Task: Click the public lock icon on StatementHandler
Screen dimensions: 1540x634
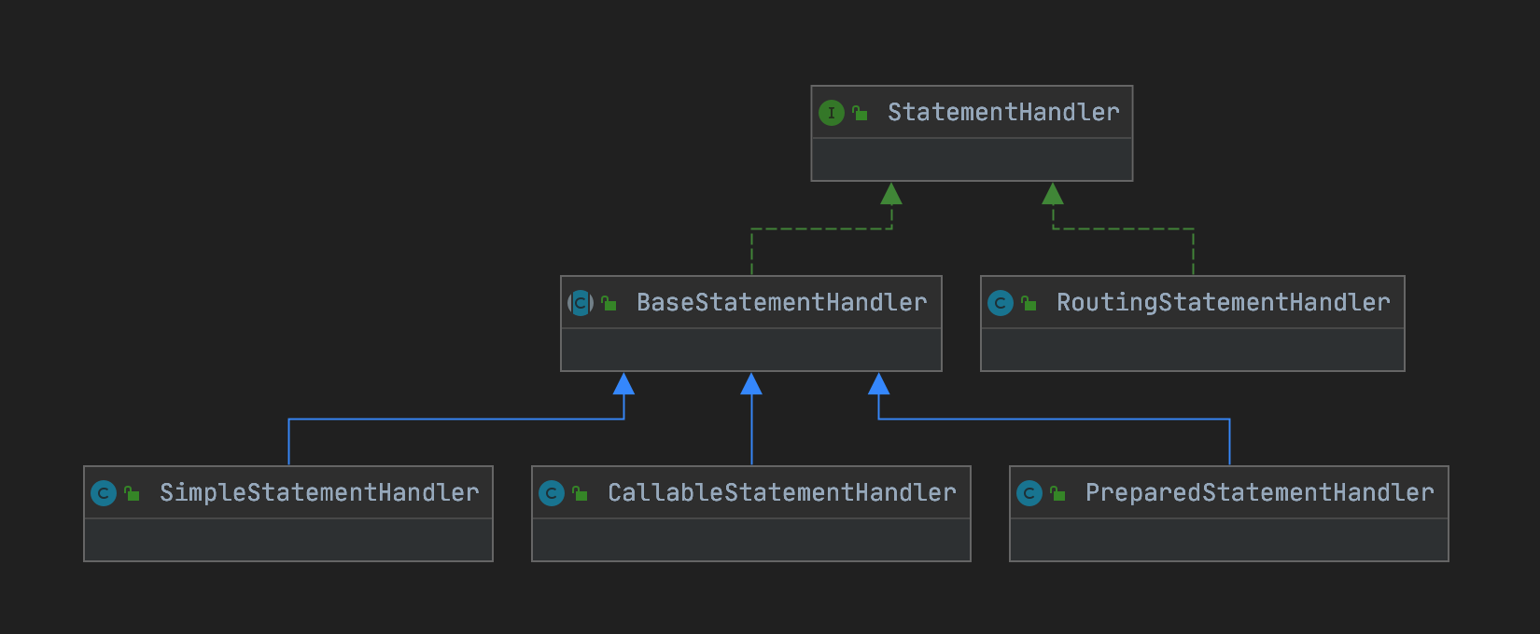Action: coord(860,113)
